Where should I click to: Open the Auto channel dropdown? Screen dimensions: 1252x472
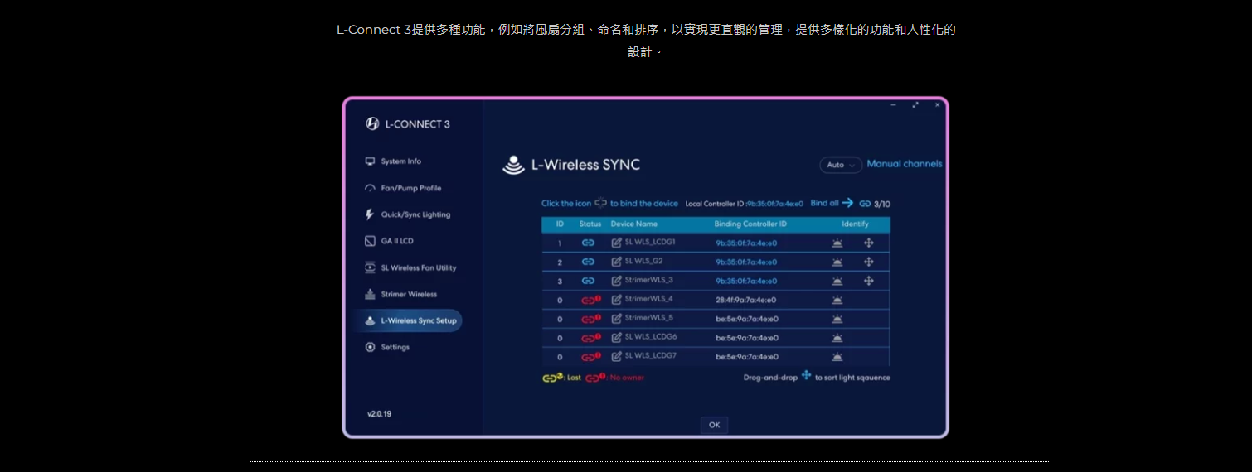(x=840, y=165)
